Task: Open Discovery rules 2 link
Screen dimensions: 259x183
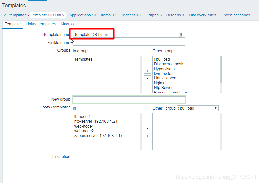Action: click(x=204, y=15)
